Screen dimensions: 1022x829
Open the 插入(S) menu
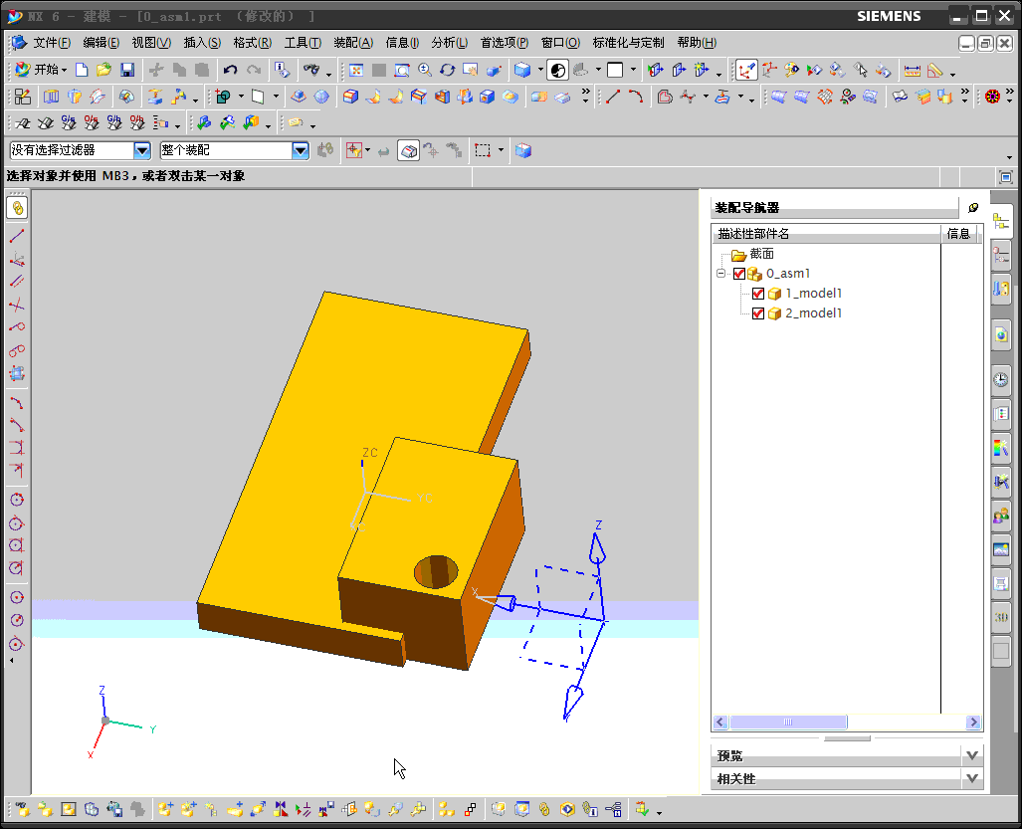202,43
